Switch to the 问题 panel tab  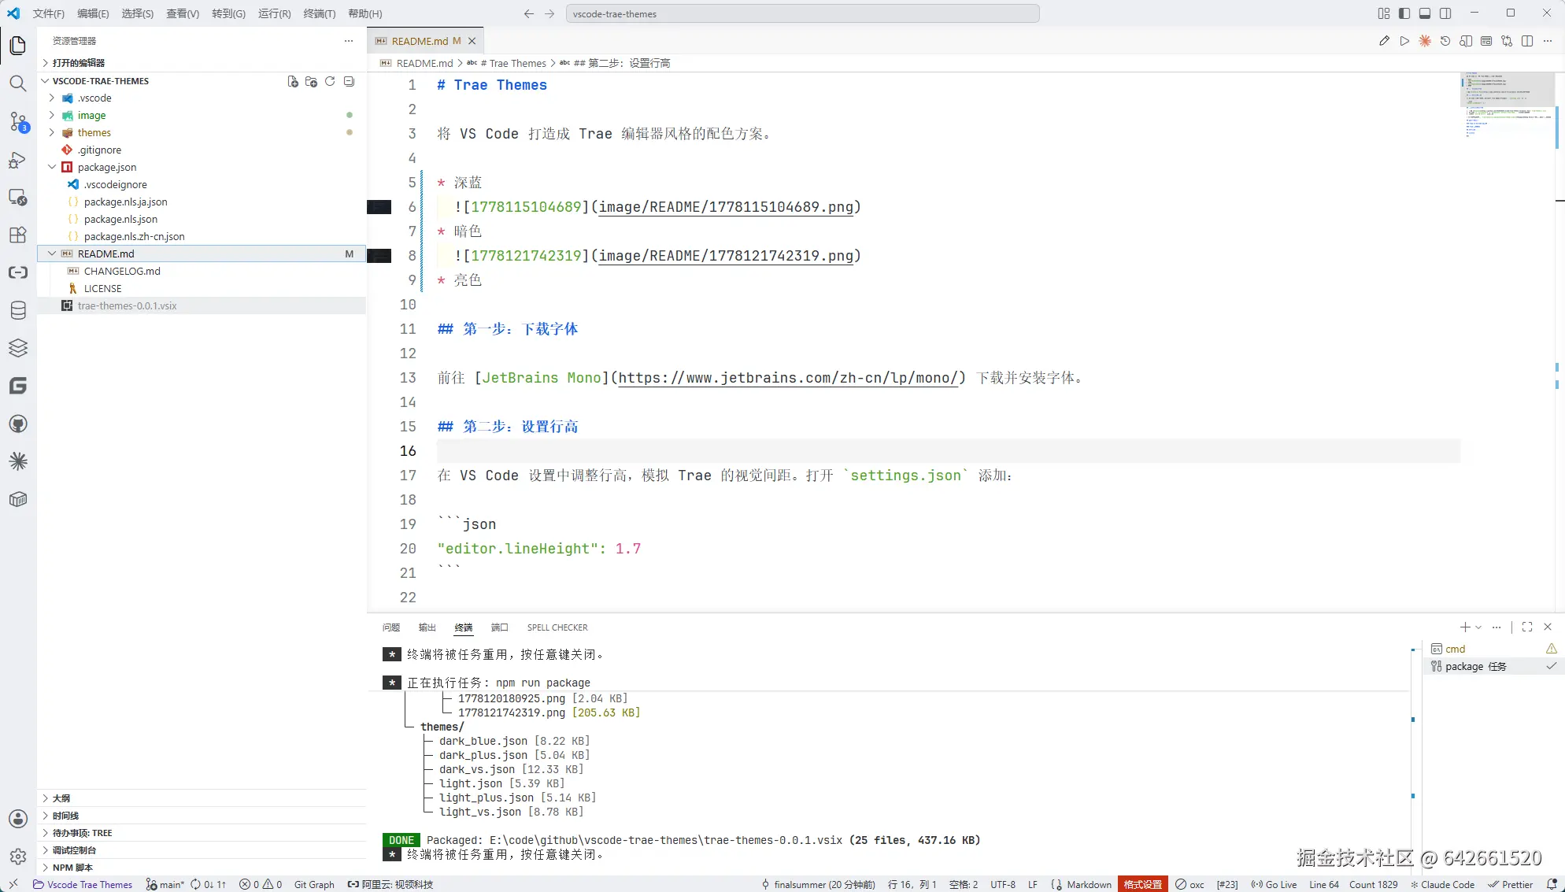tap(391, 627)
